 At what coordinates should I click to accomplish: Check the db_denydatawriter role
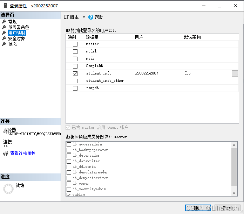point(69,178)
